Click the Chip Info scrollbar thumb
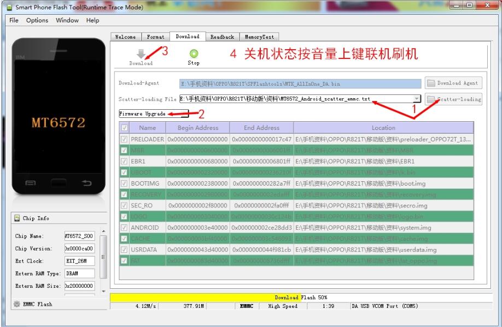Image resolution: width=502 pixels, height=327 pixels. pyautogui.click(x=103, y=257)
